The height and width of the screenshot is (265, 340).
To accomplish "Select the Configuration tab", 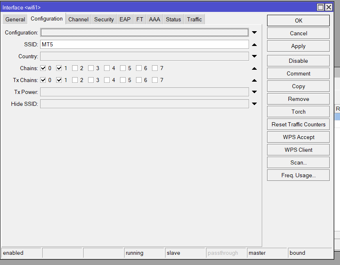I will [x=47, y=19].
